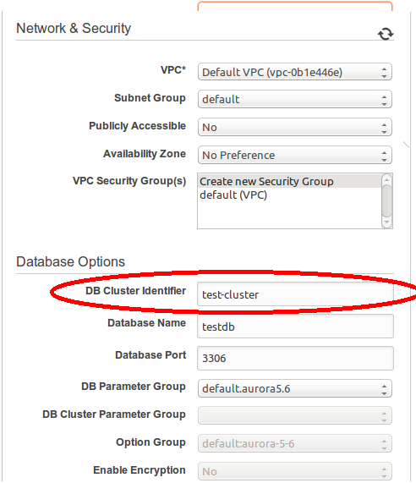Open the Enable Encryption dropdown
This screenshot has height=483, width=416.
(295, 471)
